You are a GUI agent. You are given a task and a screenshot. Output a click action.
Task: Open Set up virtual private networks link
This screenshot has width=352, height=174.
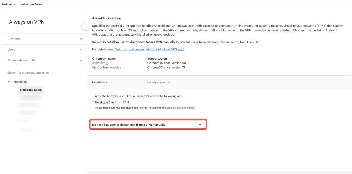pos(150,49)
